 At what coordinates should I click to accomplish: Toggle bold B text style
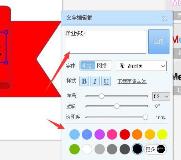(x=84, y=81)
